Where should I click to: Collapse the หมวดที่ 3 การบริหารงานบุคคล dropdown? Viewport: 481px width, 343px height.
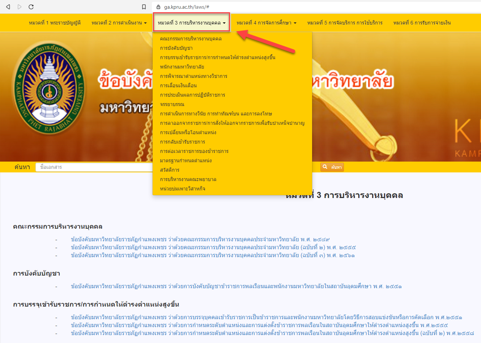(192, 23)
